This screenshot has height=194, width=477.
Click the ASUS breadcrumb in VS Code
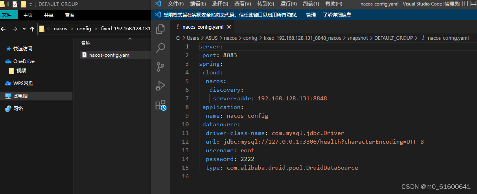tap(212, 38)
